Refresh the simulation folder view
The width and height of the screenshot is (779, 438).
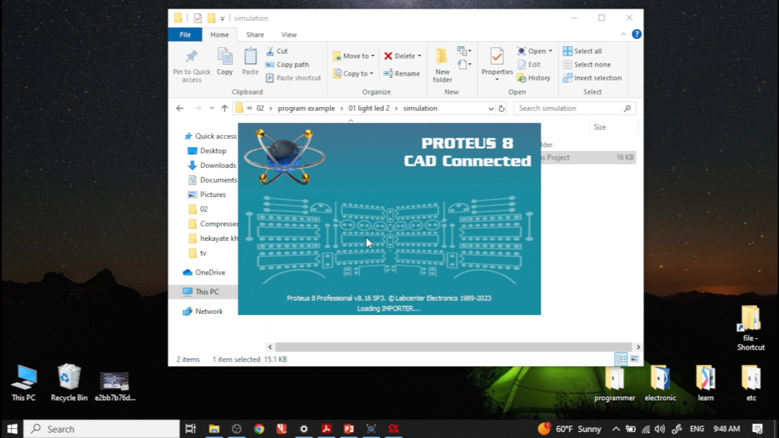(x=501, y=108)
